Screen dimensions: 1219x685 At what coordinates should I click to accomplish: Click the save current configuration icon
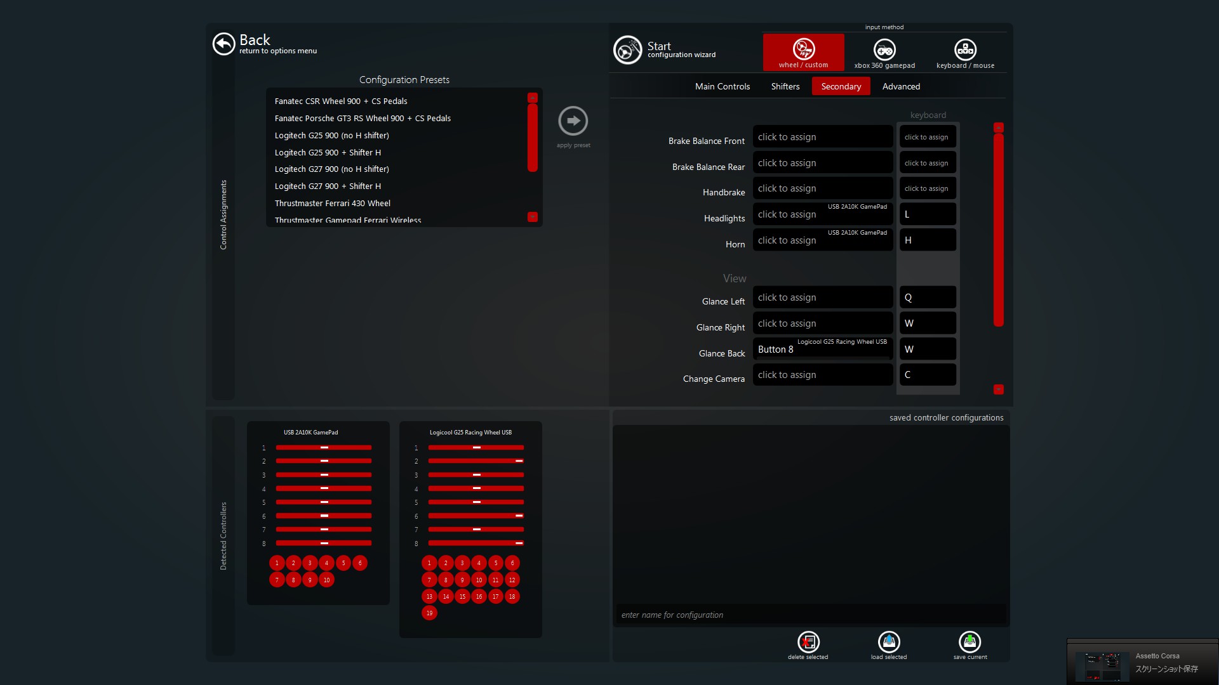pos(969,643)
